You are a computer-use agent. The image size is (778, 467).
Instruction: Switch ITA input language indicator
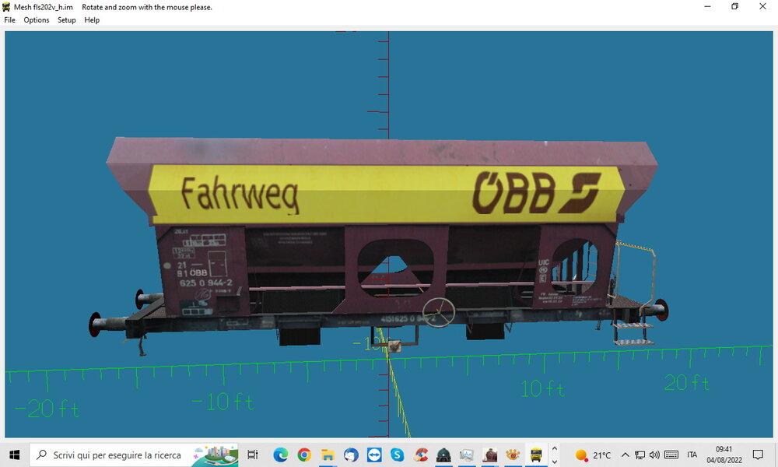(x=692, y=455)
